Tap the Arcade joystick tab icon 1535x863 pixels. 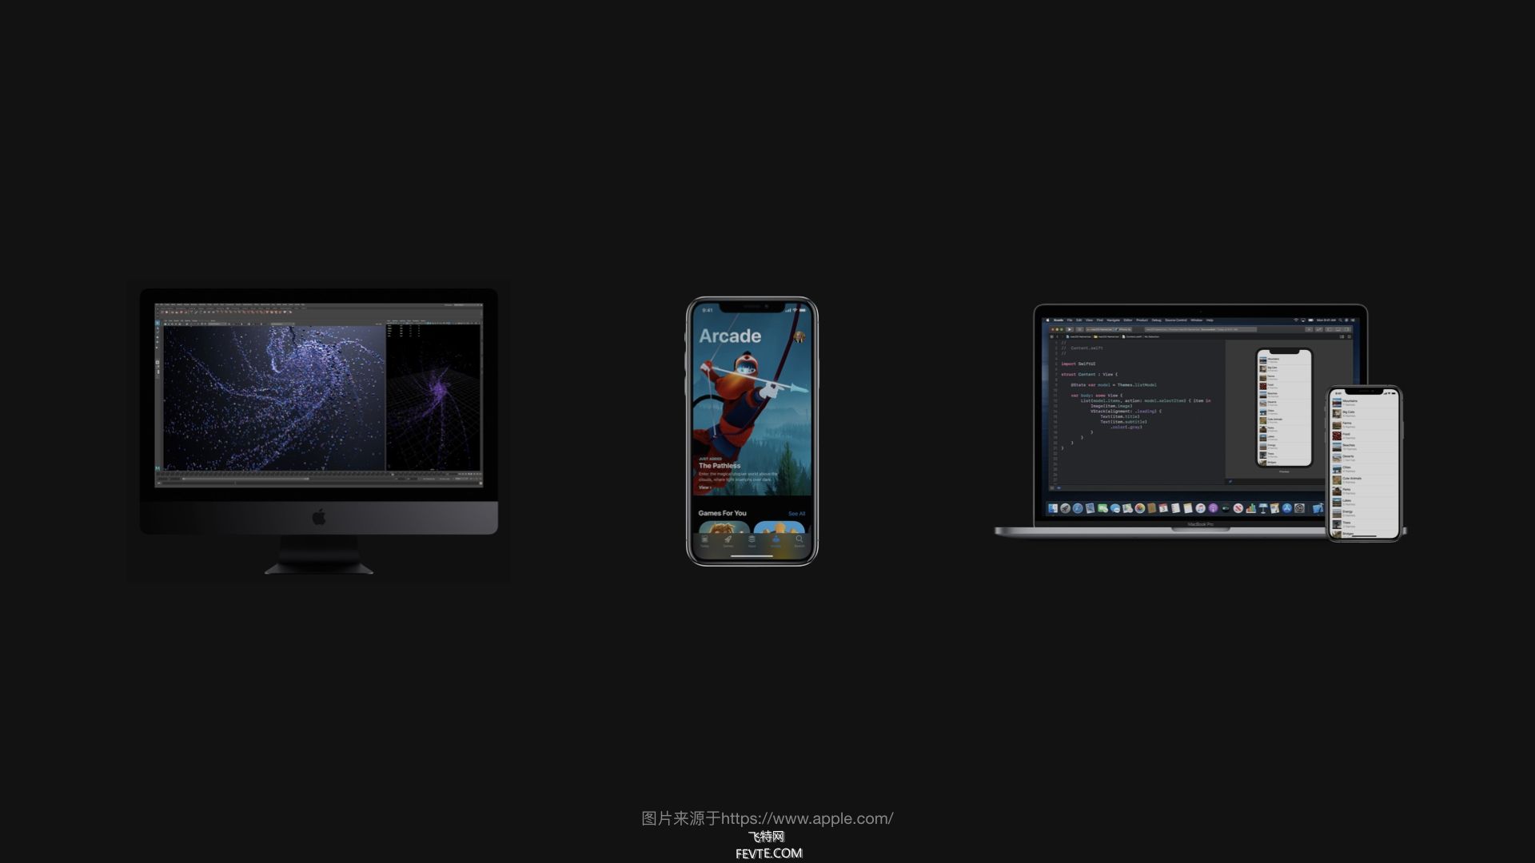[x=775, y=539]
